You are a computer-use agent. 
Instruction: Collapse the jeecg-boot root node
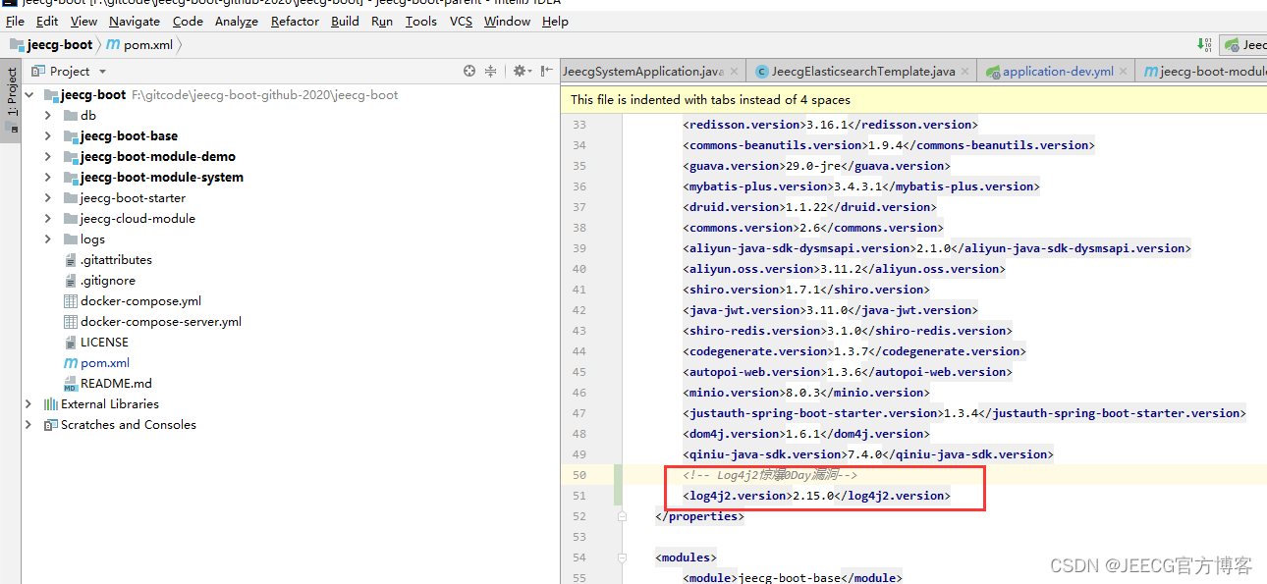(28, 95)
